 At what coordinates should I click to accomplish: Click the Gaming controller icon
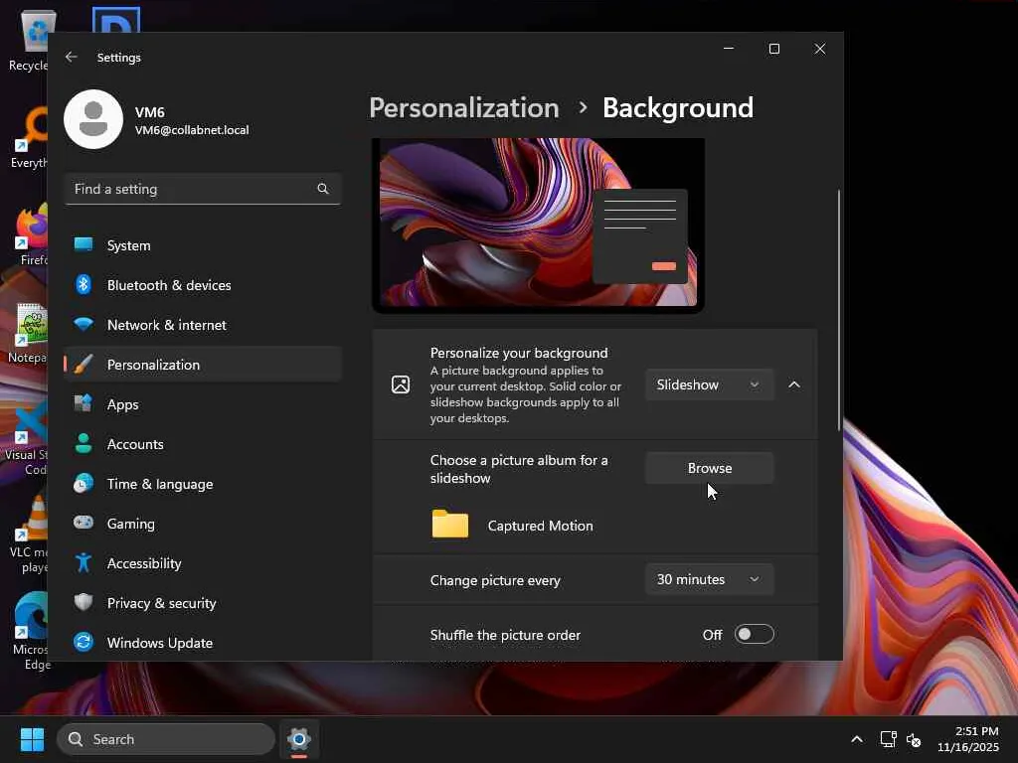[x=84, y=524]
